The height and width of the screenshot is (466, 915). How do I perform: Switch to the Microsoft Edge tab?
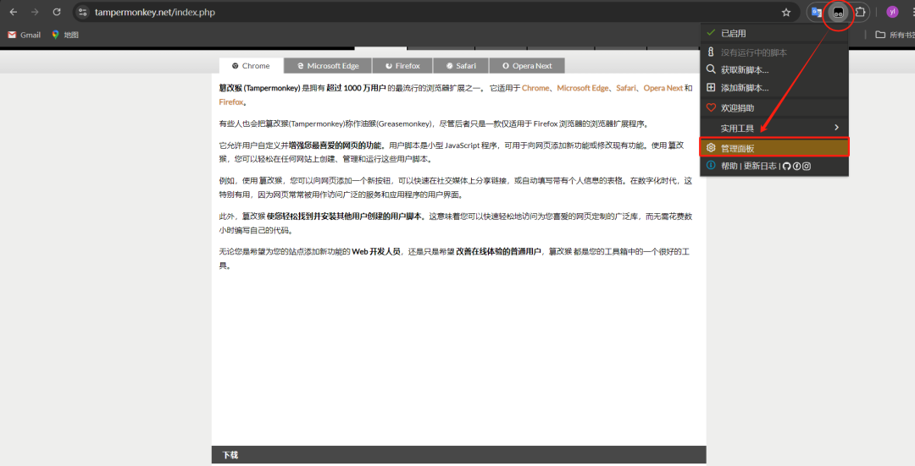click(x=327, y=66)
